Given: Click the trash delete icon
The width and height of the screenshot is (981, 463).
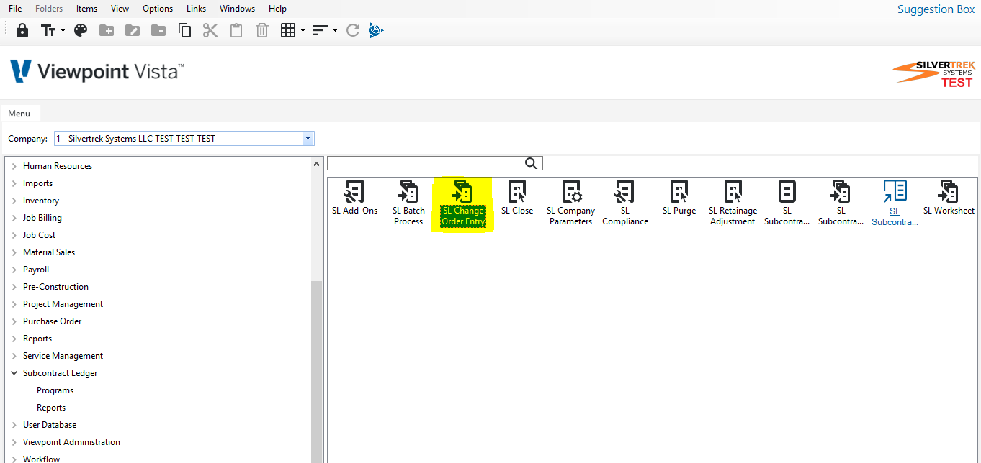Looking at the screenshot, I should coord(262,30).
